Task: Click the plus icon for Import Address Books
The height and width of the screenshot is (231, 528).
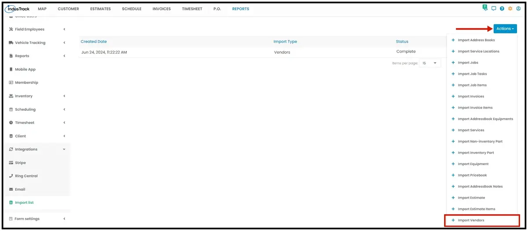Action: click(x=453, y=40)
